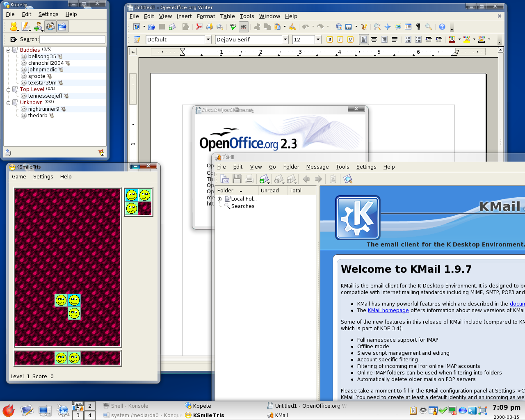Screen dimensions: 525x420
Task: Click Total column header in KMail
Action: pos(301,191)
